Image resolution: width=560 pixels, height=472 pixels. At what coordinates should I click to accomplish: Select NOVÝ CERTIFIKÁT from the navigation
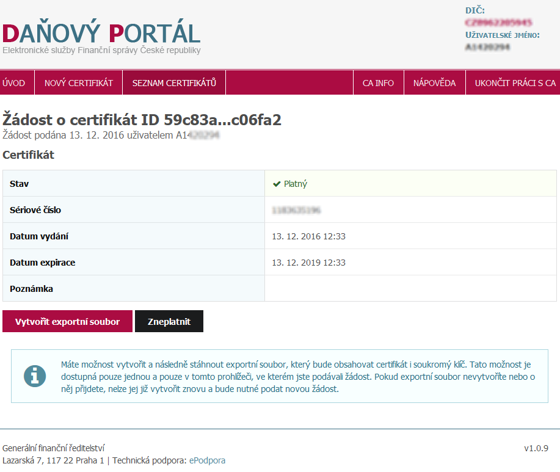(x=78, y=82)
